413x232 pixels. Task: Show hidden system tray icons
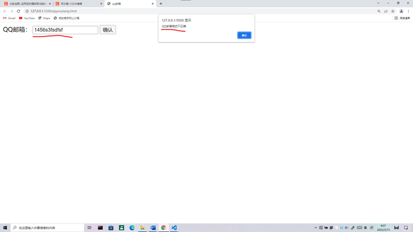(316, 228)
